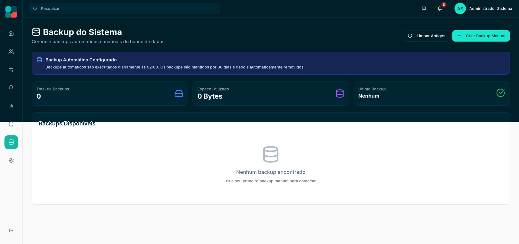Image resolution: width=519 pixels, height=244 pixels.
Task: Click the Total de Backups card
Action: click(x=110, y=93)
